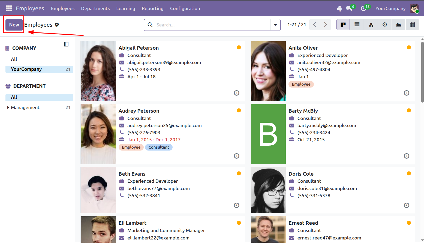Screen dimensions: 424x243
Task: Select All under COMPANY filter
Action: (x=14, y=59)
